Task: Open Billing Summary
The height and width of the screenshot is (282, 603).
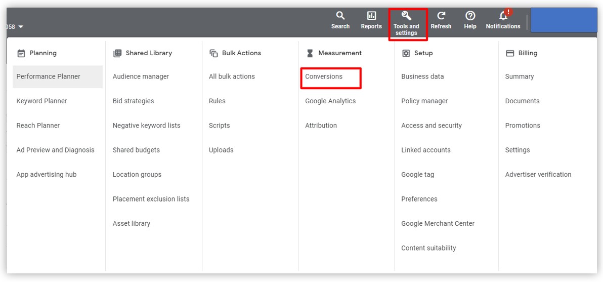Action: tap(520, 76)
